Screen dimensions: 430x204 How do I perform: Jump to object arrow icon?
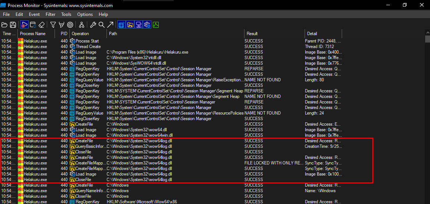[x=110, y=25]
